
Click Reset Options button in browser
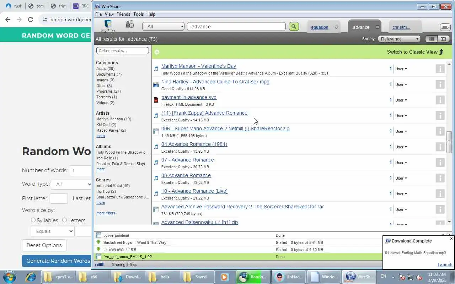(x=44, y=245)
